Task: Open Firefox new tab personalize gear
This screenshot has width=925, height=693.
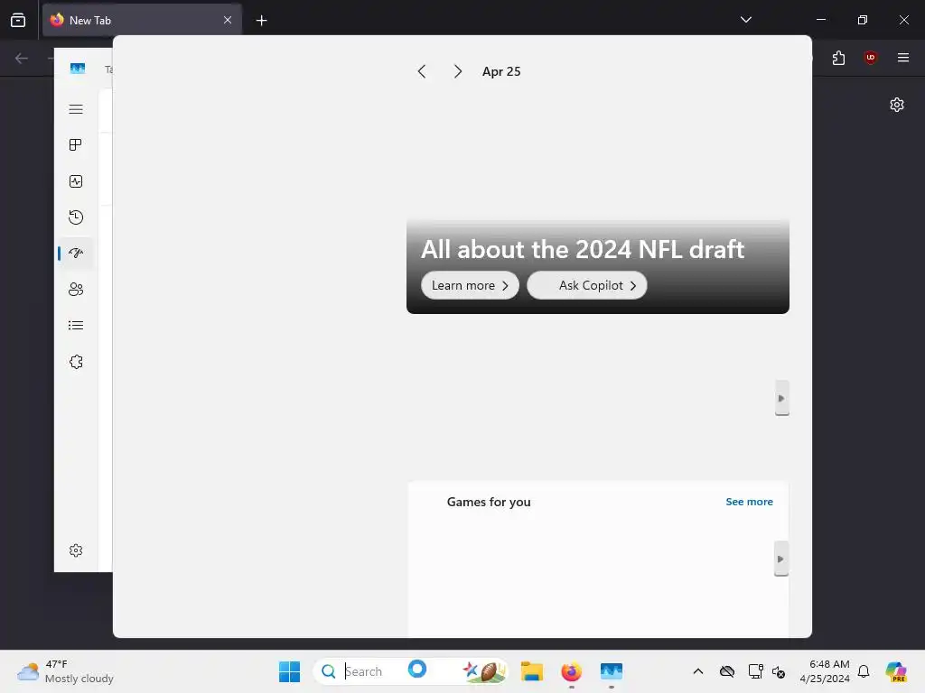Action: pyautogui.click(x=897, y=105)
